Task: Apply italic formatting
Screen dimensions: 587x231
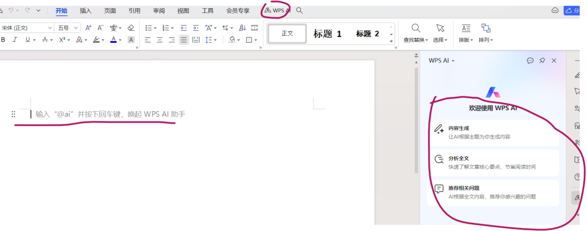Action: click(x=15, y=40)
